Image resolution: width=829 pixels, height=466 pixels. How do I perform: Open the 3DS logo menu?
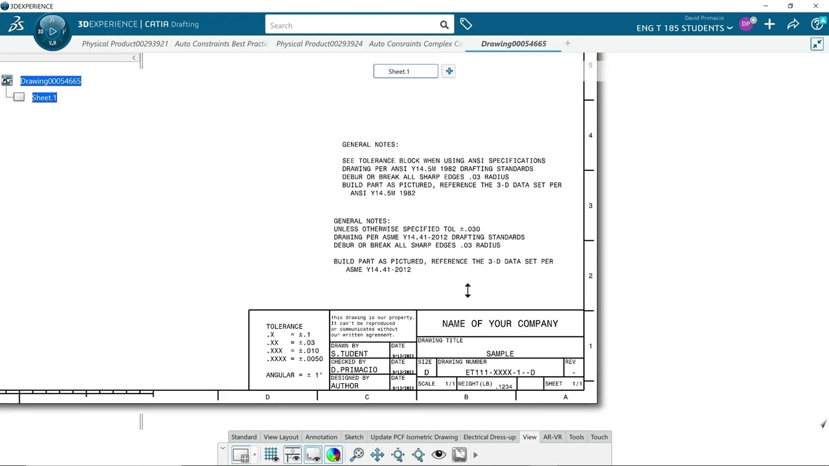(x=16, y=25)
